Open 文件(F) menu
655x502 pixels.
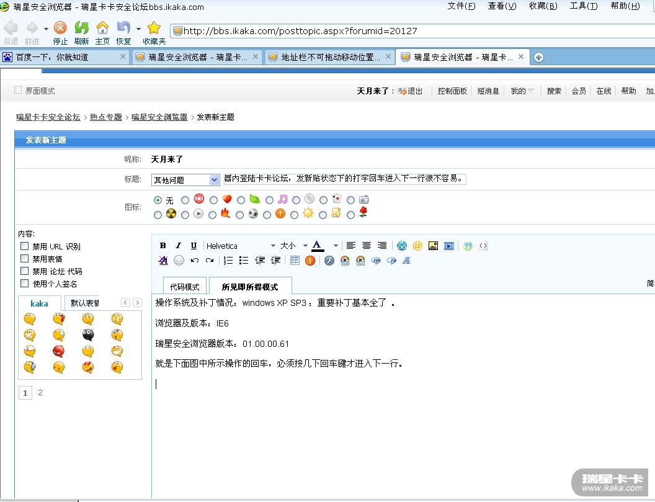pos(461,6)
